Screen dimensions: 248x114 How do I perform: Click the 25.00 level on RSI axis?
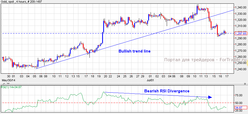239,111
